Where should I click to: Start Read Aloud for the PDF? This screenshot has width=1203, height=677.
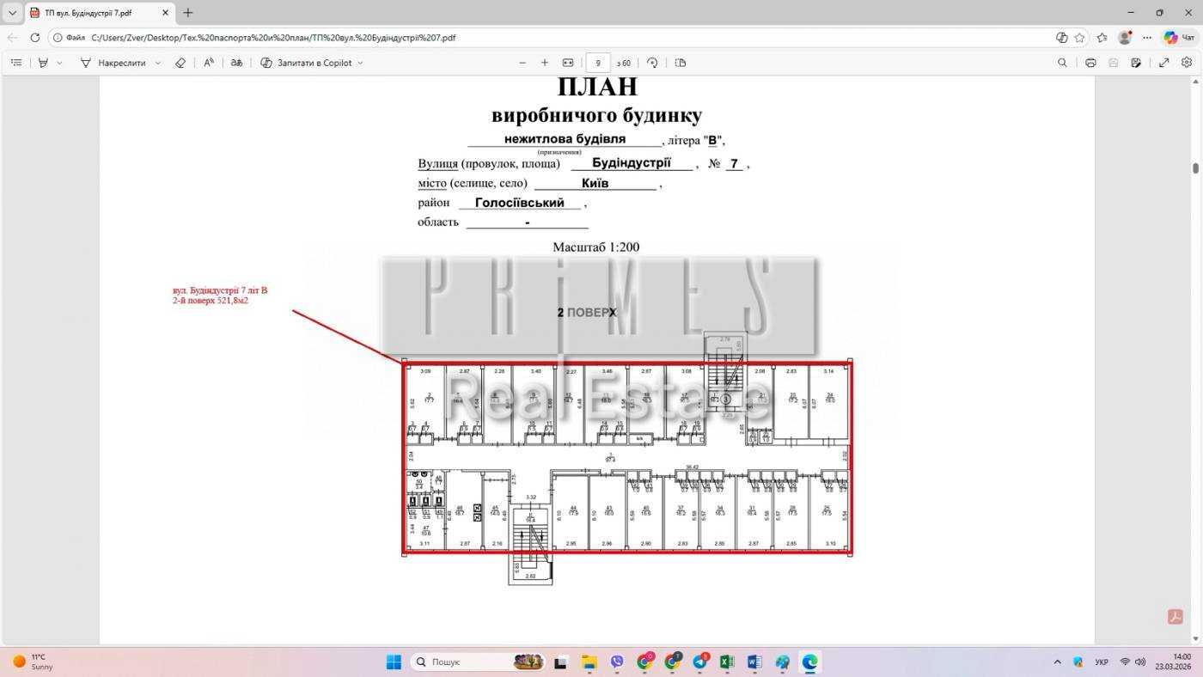[209, 63]
